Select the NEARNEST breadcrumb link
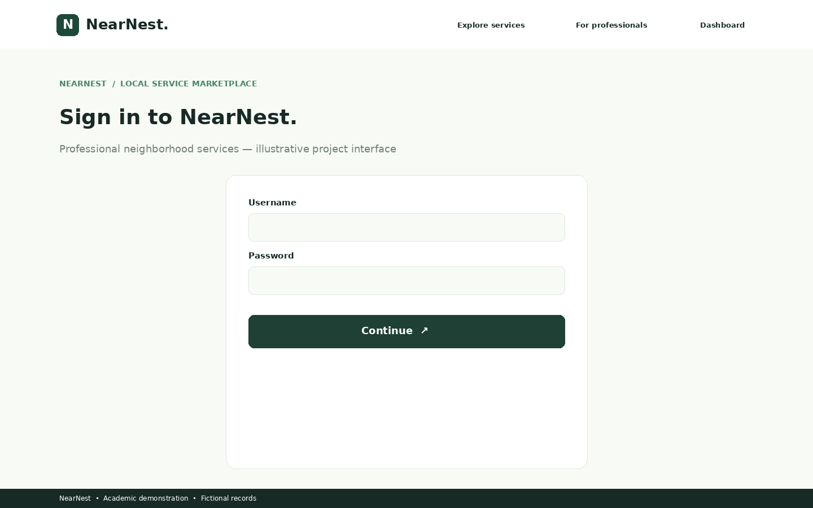 point(83,84)
